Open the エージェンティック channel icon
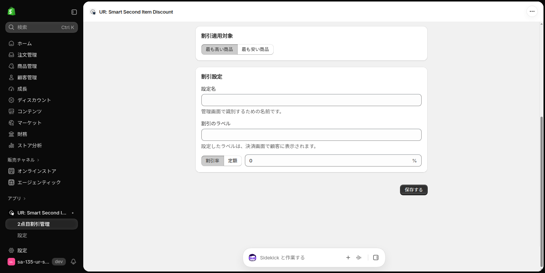This screenshot has height=273, width=545. [11, 182]
